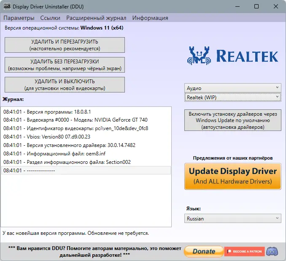Click the Realtek logo image
This screenshot has height=261, width=286.
[x=232, y=56]
